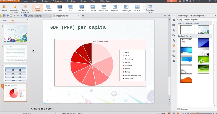Open the Slide Show ribbon tab
The width and height of the screenshot is (217, 114).
click(x=71, y=1)
